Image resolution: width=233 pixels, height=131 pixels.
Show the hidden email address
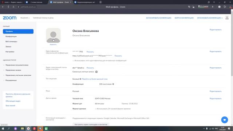[90, 68]
